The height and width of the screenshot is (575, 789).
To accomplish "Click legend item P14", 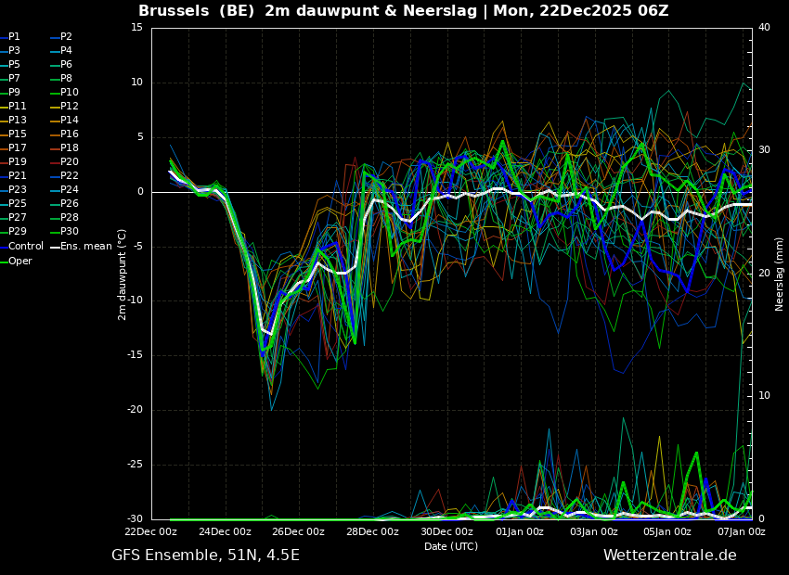I will 65,121.
